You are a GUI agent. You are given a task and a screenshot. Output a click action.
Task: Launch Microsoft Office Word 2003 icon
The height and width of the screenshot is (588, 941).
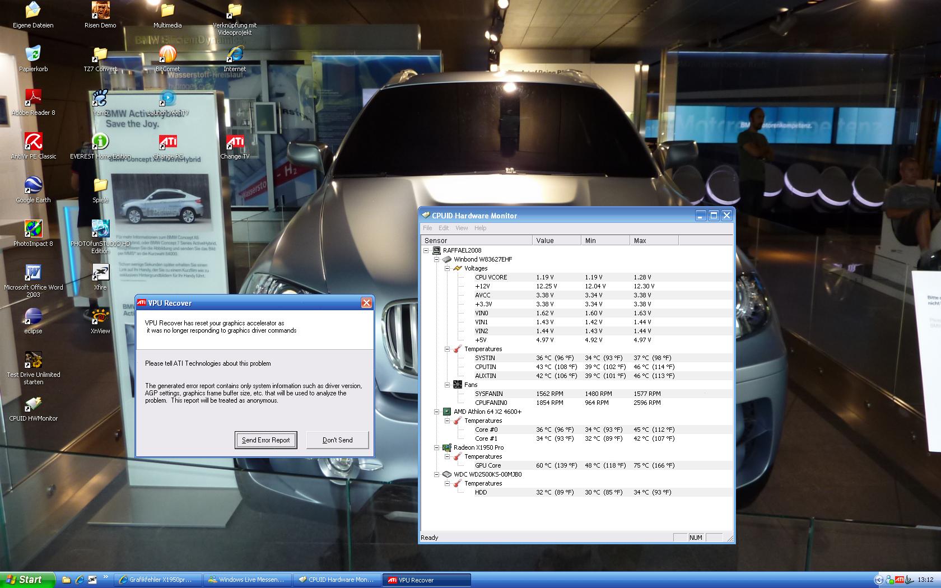[33, 281]
